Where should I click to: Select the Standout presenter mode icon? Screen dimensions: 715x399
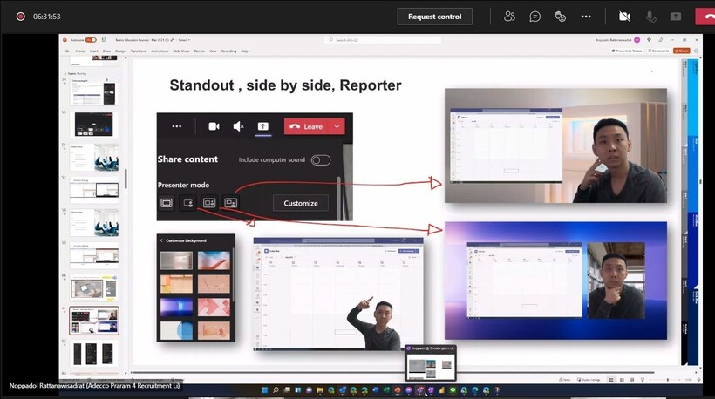[x=187, y=203]
